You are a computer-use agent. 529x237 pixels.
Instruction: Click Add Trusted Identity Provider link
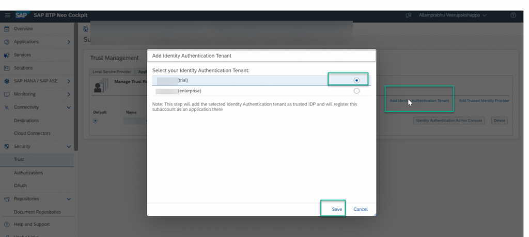[x=484, y=100]
